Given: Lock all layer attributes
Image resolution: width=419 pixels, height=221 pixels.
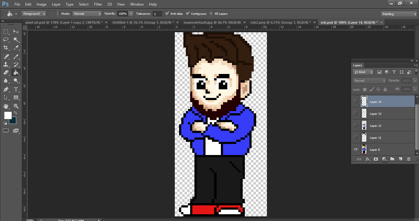Looking at the screenshot, I should point(385,89).
